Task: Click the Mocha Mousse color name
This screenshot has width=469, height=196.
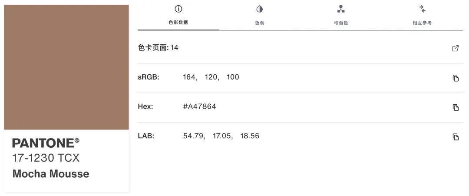Action: (x=51, y=174)
